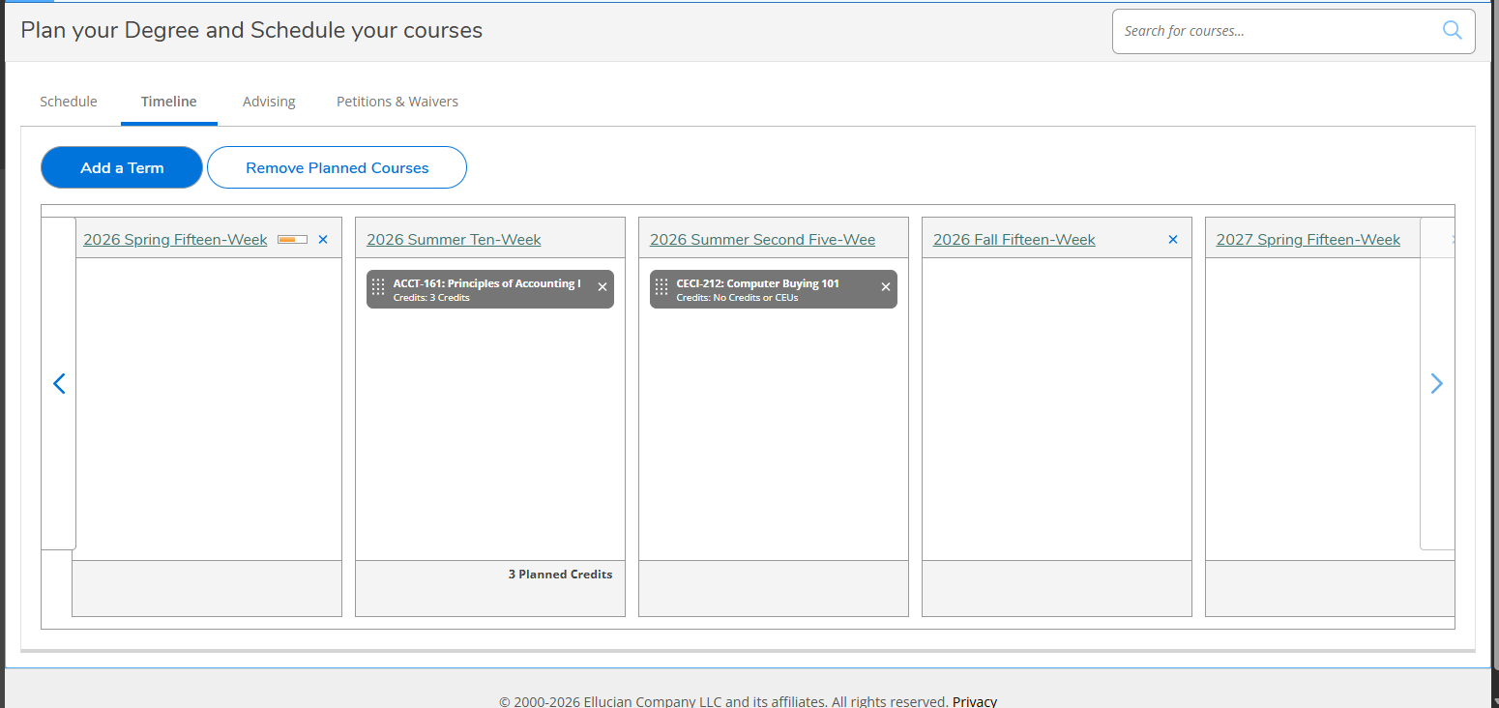1499x708 pixels.
Task: Remove the 2026 Spring Fifteen-Week term
Action: click(x=323, y=239)
